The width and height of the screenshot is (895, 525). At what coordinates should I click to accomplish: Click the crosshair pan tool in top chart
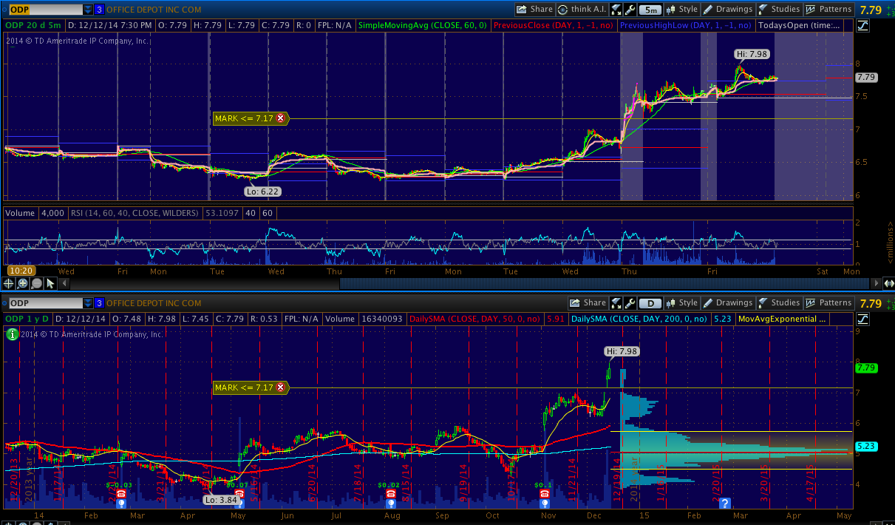pyautogui.click(x=10, y=283)
